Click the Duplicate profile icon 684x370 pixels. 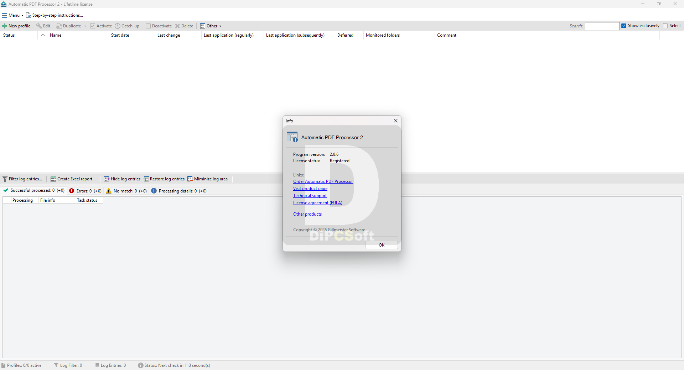pos(59,26)
